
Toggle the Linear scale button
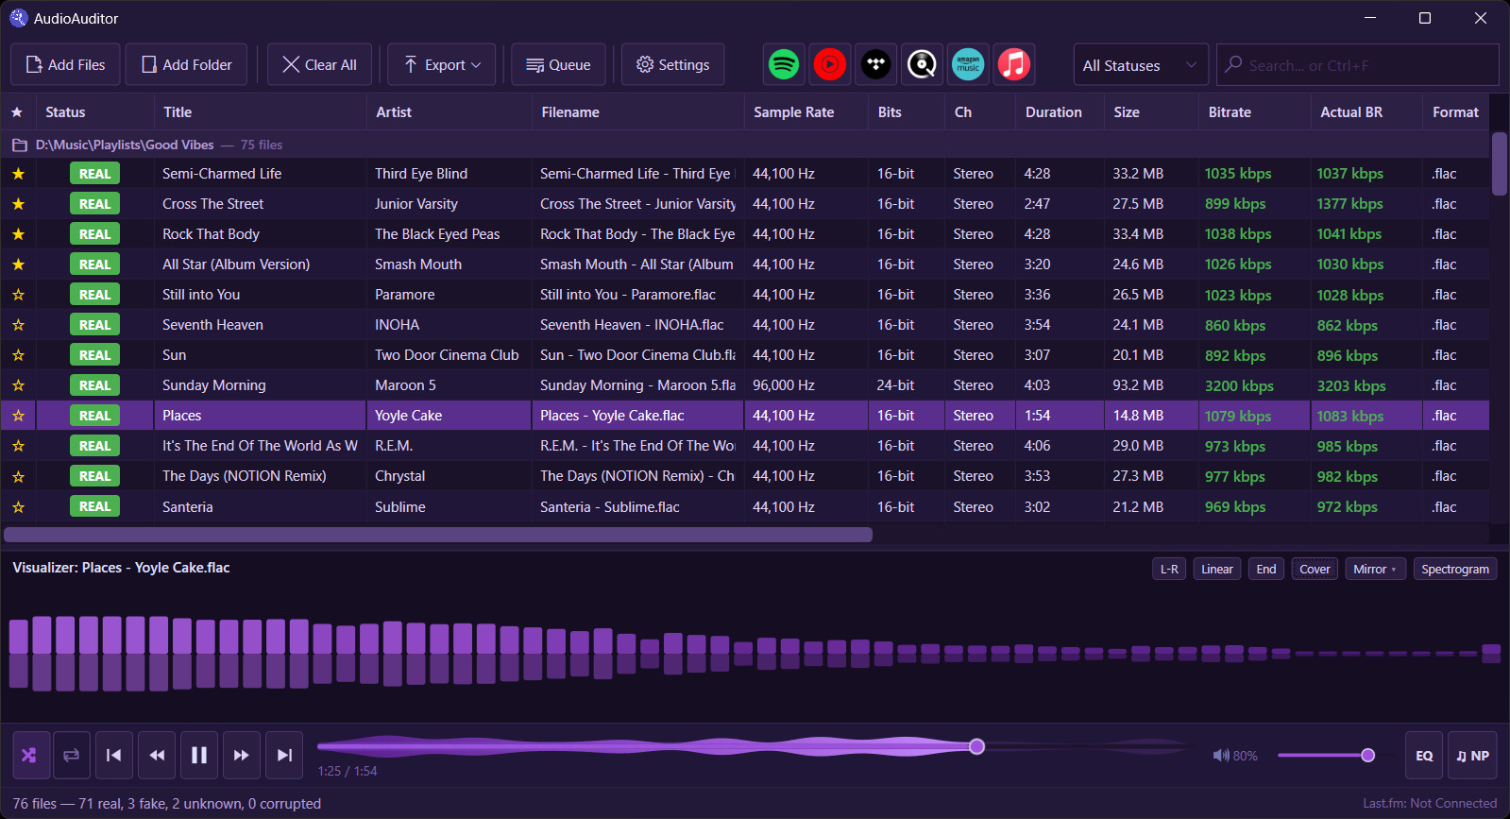pyautogui.click(x=1217, y=569)
